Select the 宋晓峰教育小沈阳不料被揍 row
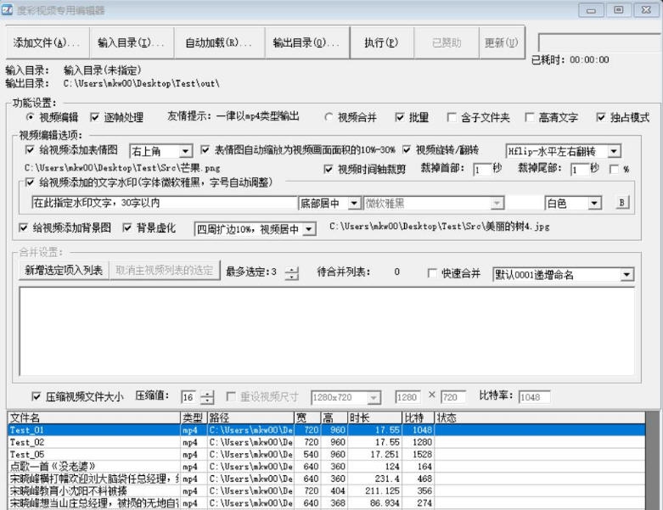Viewport: 663px width, 510px height. coord(327,491)
